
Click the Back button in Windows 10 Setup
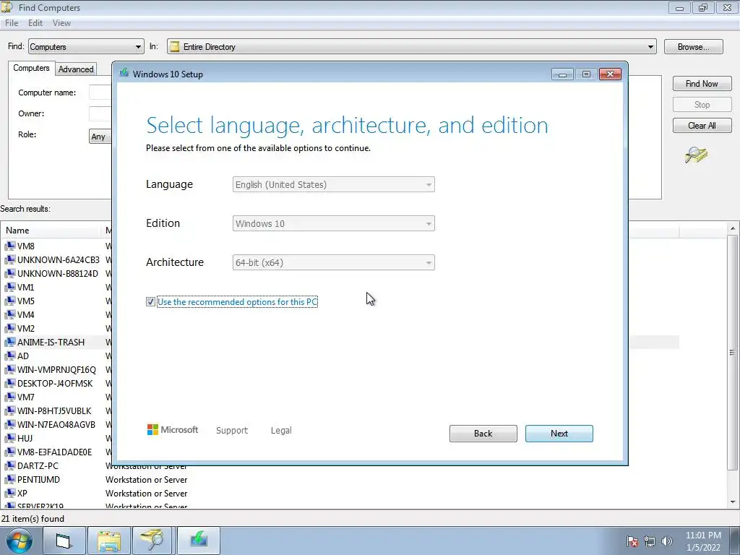(x=483, y=434)
